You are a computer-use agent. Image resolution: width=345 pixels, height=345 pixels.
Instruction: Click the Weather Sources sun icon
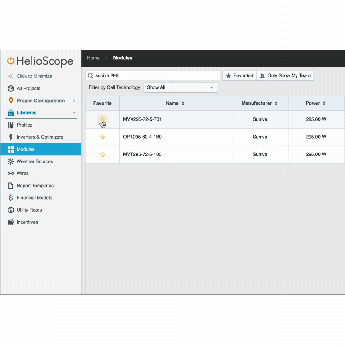point(10,161)
